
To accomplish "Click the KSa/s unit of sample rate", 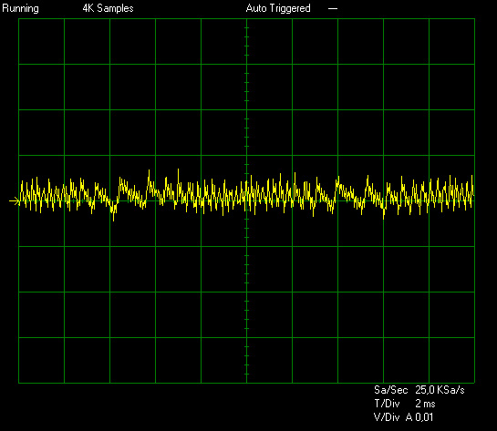I will click(450, 390).
